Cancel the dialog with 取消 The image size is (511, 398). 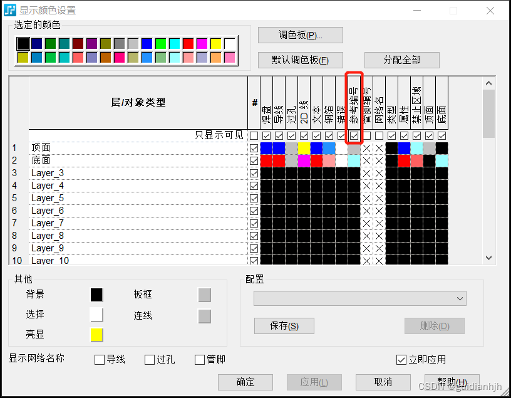[383, 382]
